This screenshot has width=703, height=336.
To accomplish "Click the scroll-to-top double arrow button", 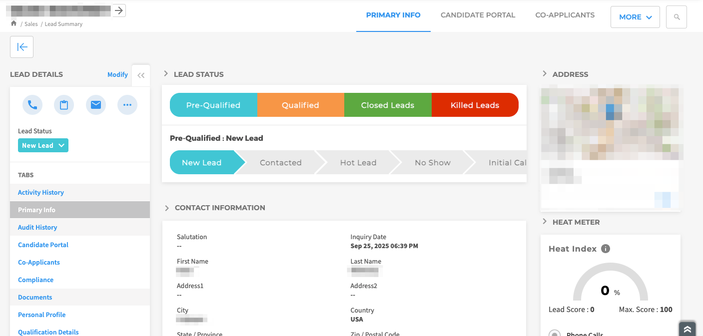I will pos(688,329).
